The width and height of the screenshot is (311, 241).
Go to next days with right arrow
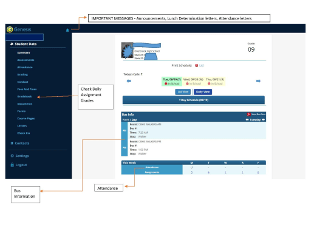(258, 81)
